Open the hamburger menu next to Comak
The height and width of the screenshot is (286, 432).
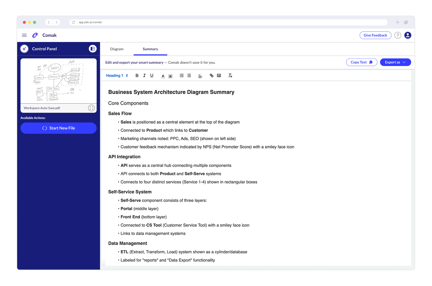click(24, 35)
